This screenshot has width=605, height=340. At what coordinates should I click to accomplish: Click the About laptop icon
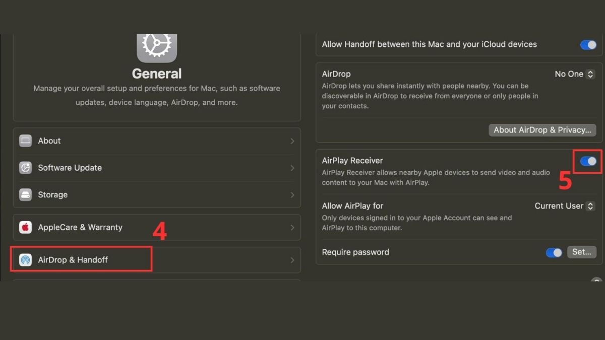pos(25,141)
